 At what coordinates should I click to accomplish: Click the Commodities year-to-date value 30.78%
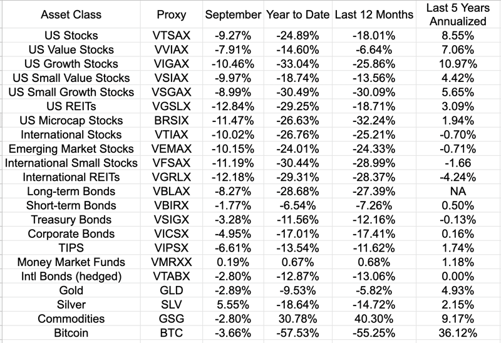(x=297, y=319)
